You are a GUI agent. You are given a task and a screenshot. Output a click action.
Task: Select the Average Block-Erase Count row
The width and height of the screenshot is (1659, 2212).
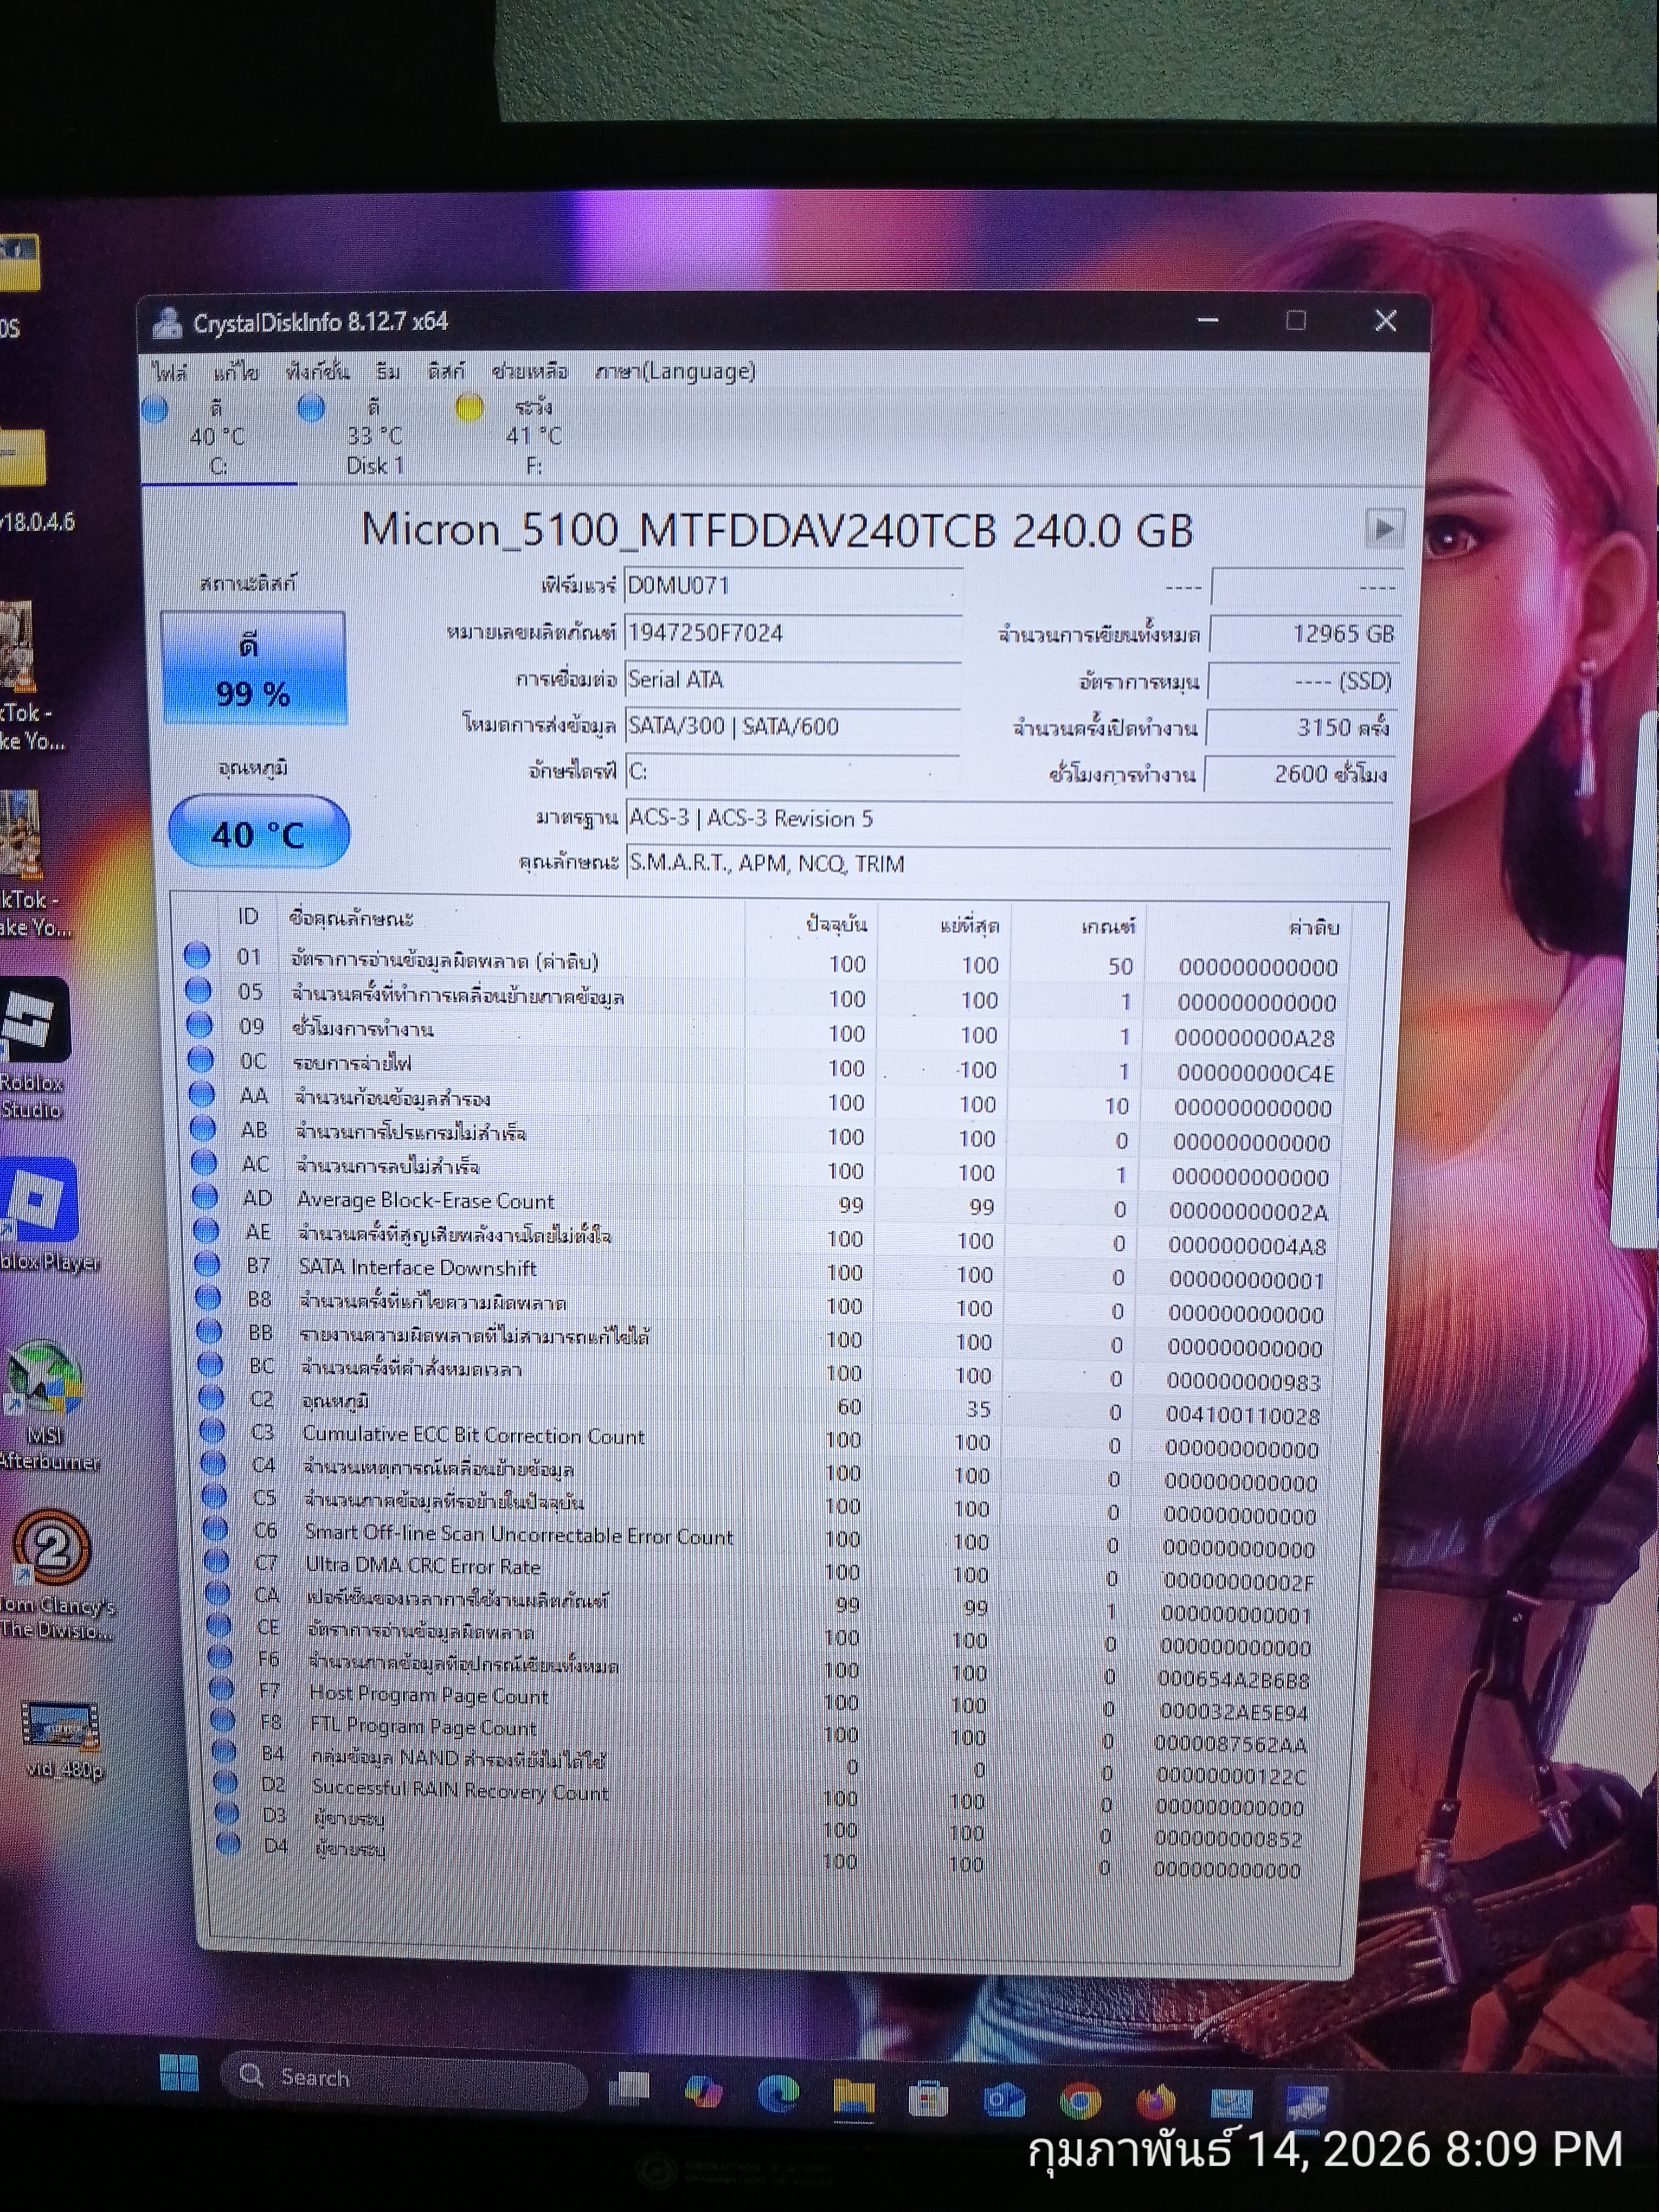coord(425,1200)
